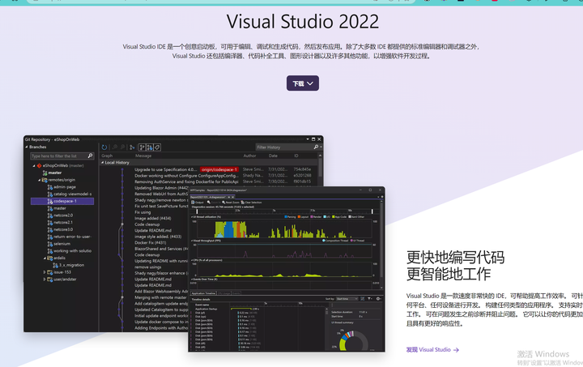The height and width of the screenshot is (367, 583).
Task: Click the Output button in diagnostics toolbar
Action: point(198,203)
